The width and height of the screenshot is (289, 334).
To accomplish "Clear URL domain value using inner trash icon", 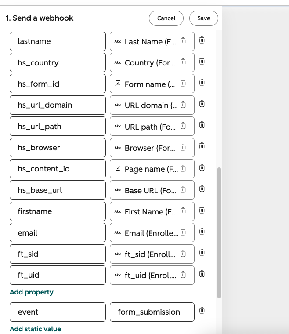I will click(x=183, y=105).
